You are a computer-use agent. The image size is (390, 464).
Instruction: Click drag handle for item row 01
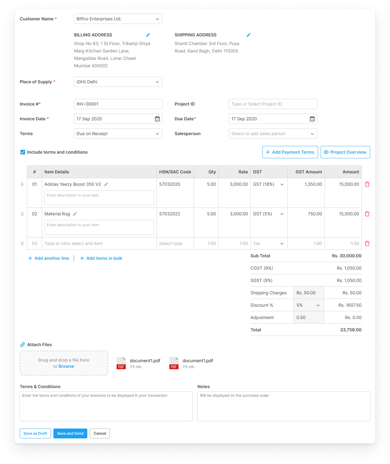22,184
